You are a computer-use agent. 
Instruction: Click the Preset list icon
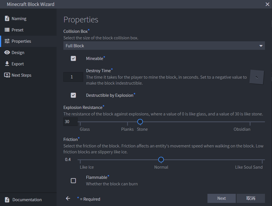[x=7, y=30]
